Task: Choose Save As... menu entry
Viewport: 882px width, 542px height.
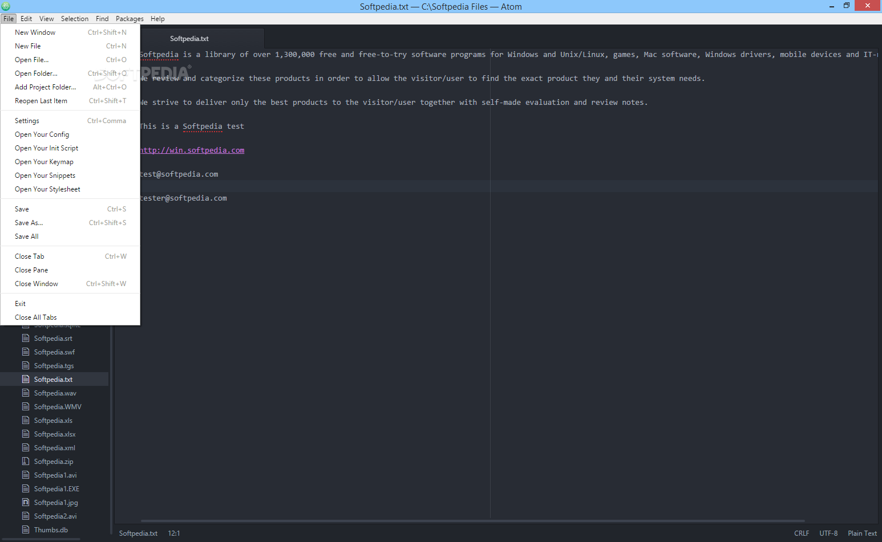Action: (x=70, y=223)
